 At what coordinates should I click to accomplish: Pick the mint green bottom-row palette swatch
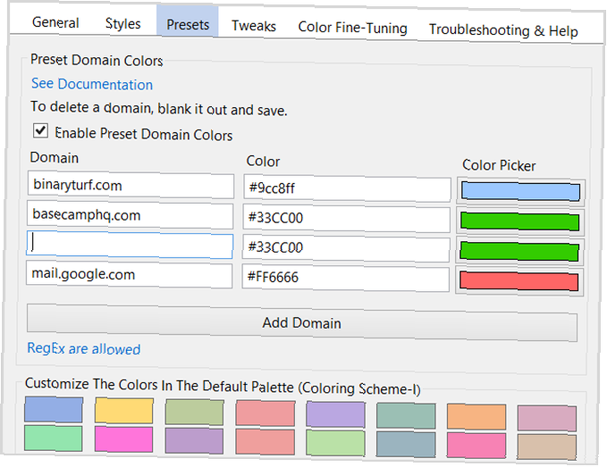coord(53,438)
